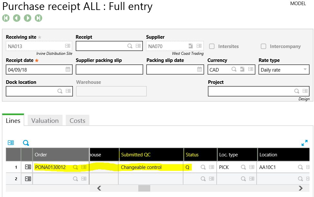314x197 pixels.
Task: Switch to the Valuation tab
Action: [x=45, y=120]
